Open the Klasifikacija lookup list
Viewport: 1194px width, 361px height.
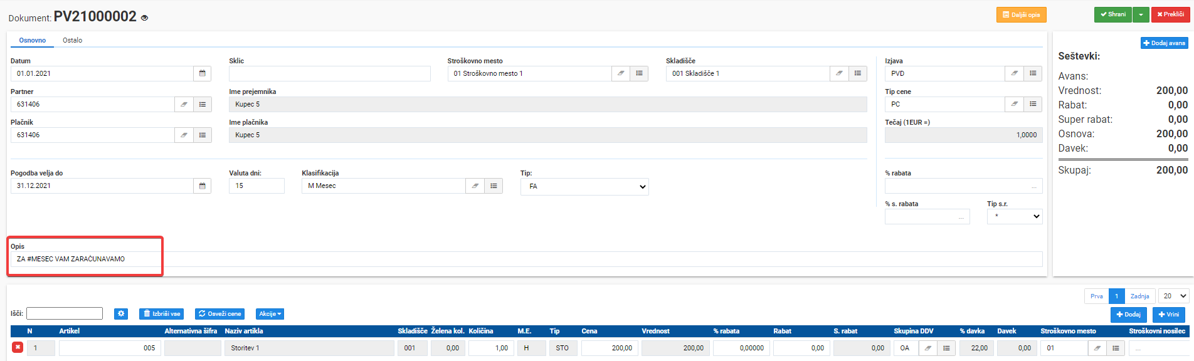tap(494, 186)
